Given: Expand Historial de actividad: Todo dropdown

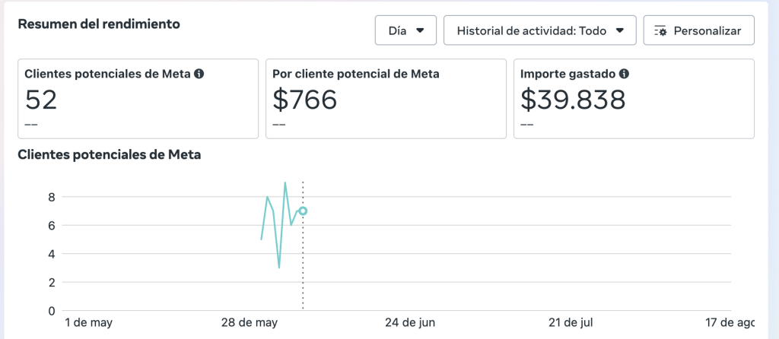Looking at the screenshot, I should point(540,31).
